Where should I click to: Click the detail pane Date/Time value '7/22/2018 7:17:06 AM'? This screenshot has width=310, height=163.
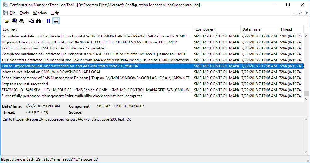point(43,106)
